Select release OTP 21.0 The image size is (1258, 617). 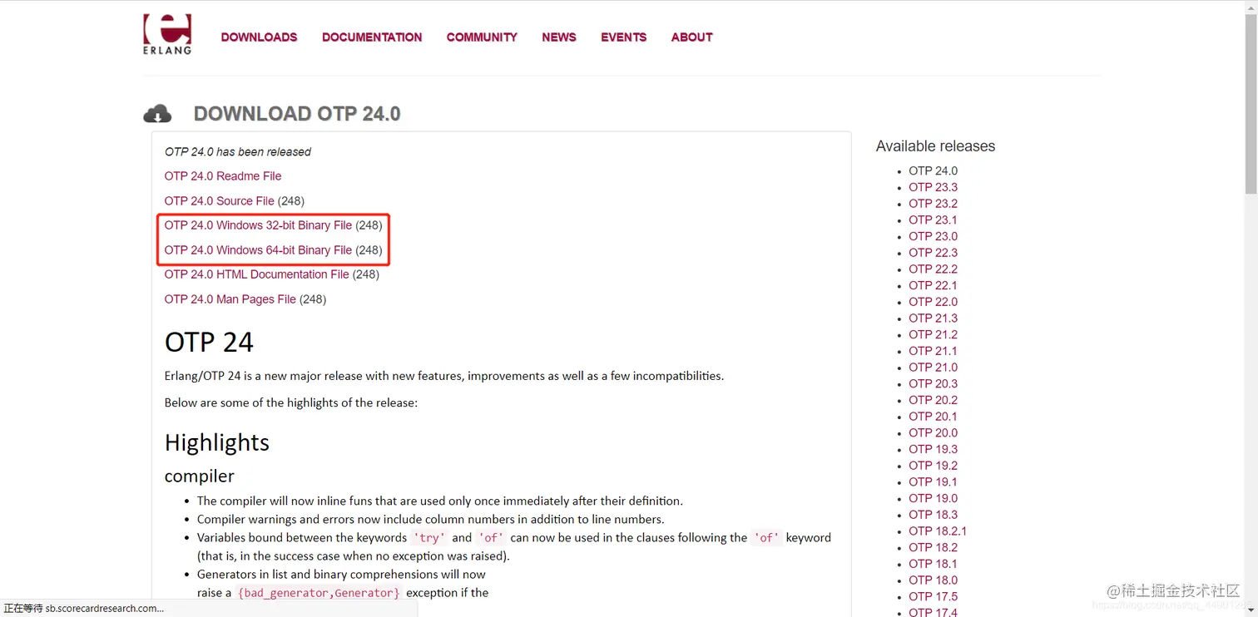[x=933, y=368]
